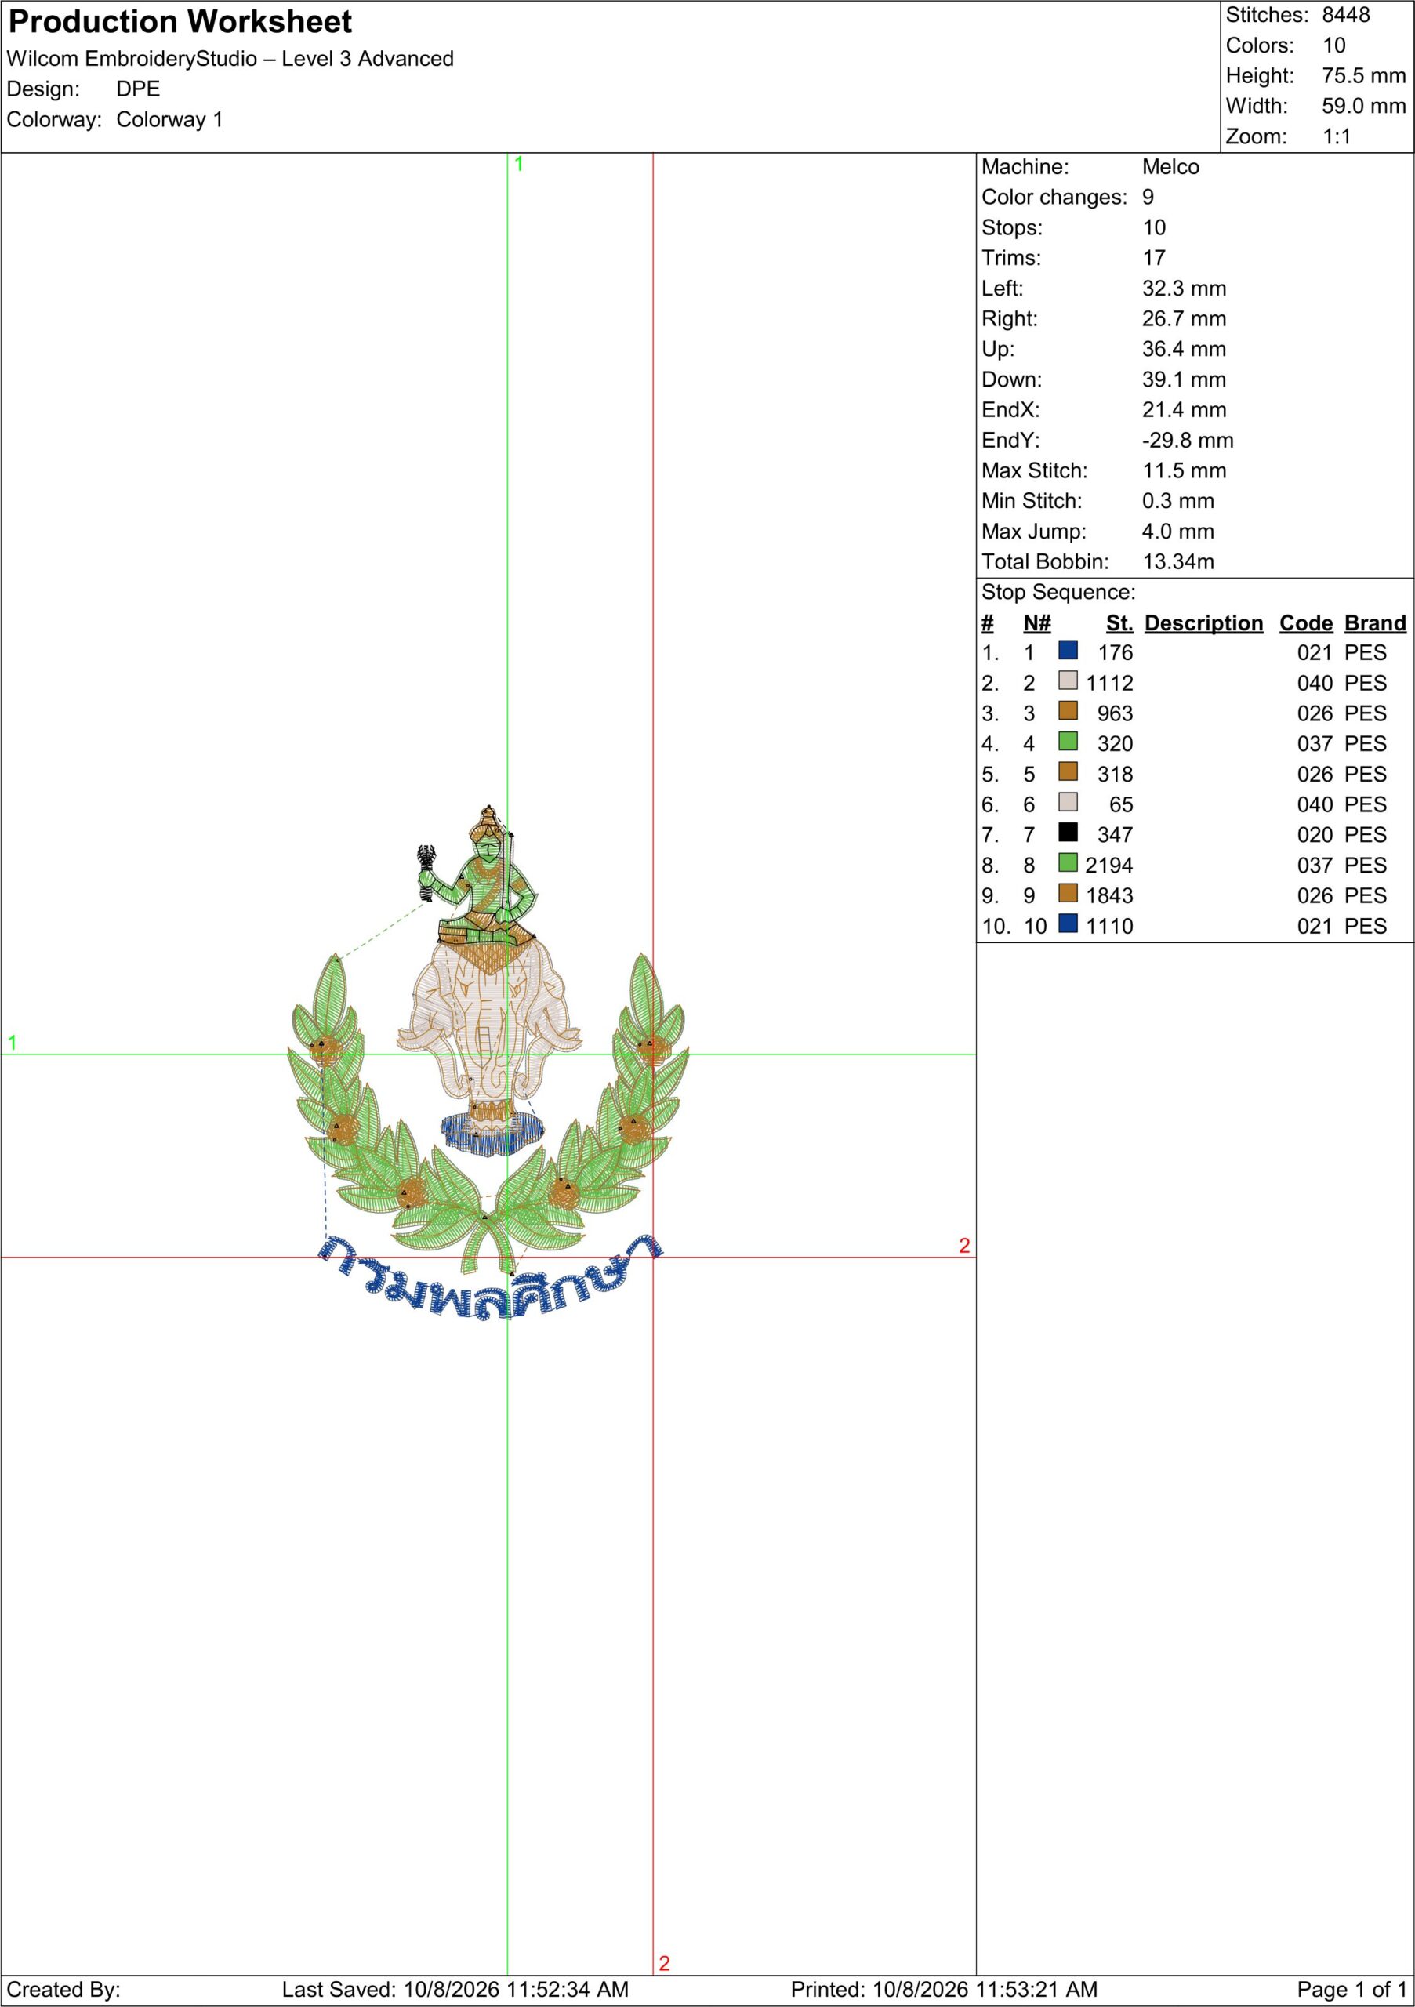Click the N# column header
1415x2007 pixels.
pos(1036,623)
